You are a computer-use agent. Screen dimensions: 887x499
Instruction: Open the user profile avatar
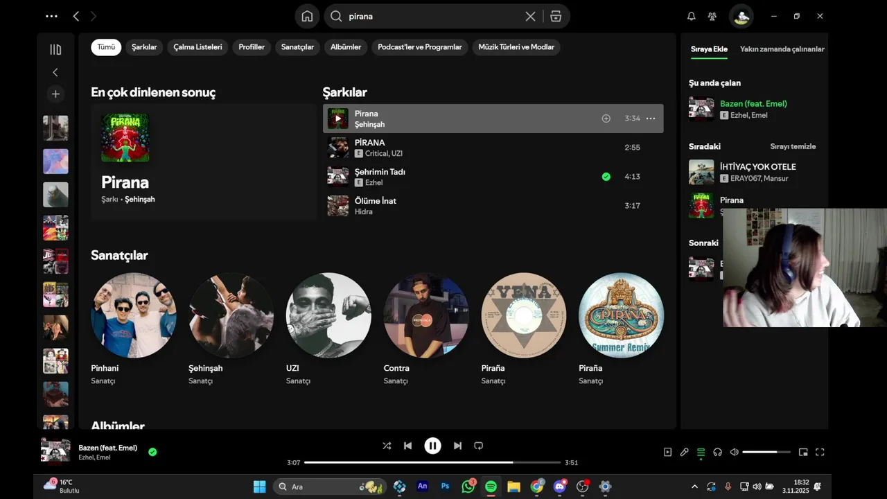coord(741,16)
